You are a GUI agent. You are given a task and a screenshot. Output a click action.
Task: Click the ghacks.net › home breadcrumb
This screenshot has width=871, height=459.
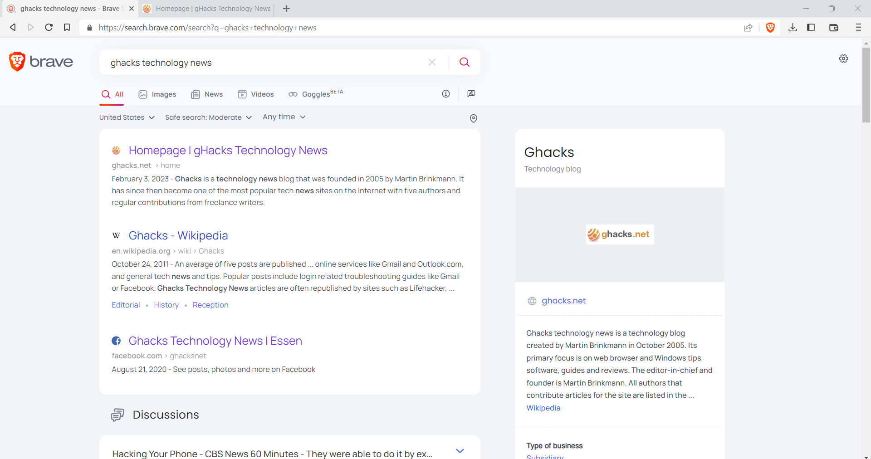146,166
